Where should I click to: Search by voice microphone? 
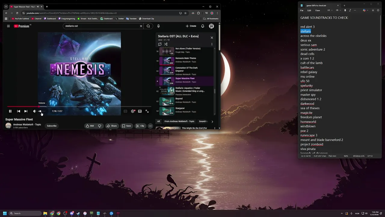[x=159, y=26]
